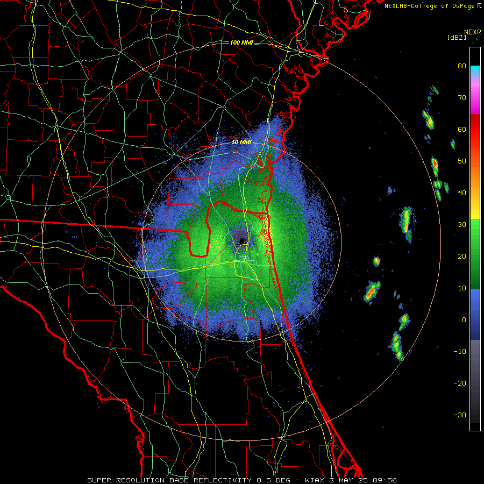This screenshot has height=484, width=484.
Task: Click the 40 dBZ scale value
Action: 462,193
